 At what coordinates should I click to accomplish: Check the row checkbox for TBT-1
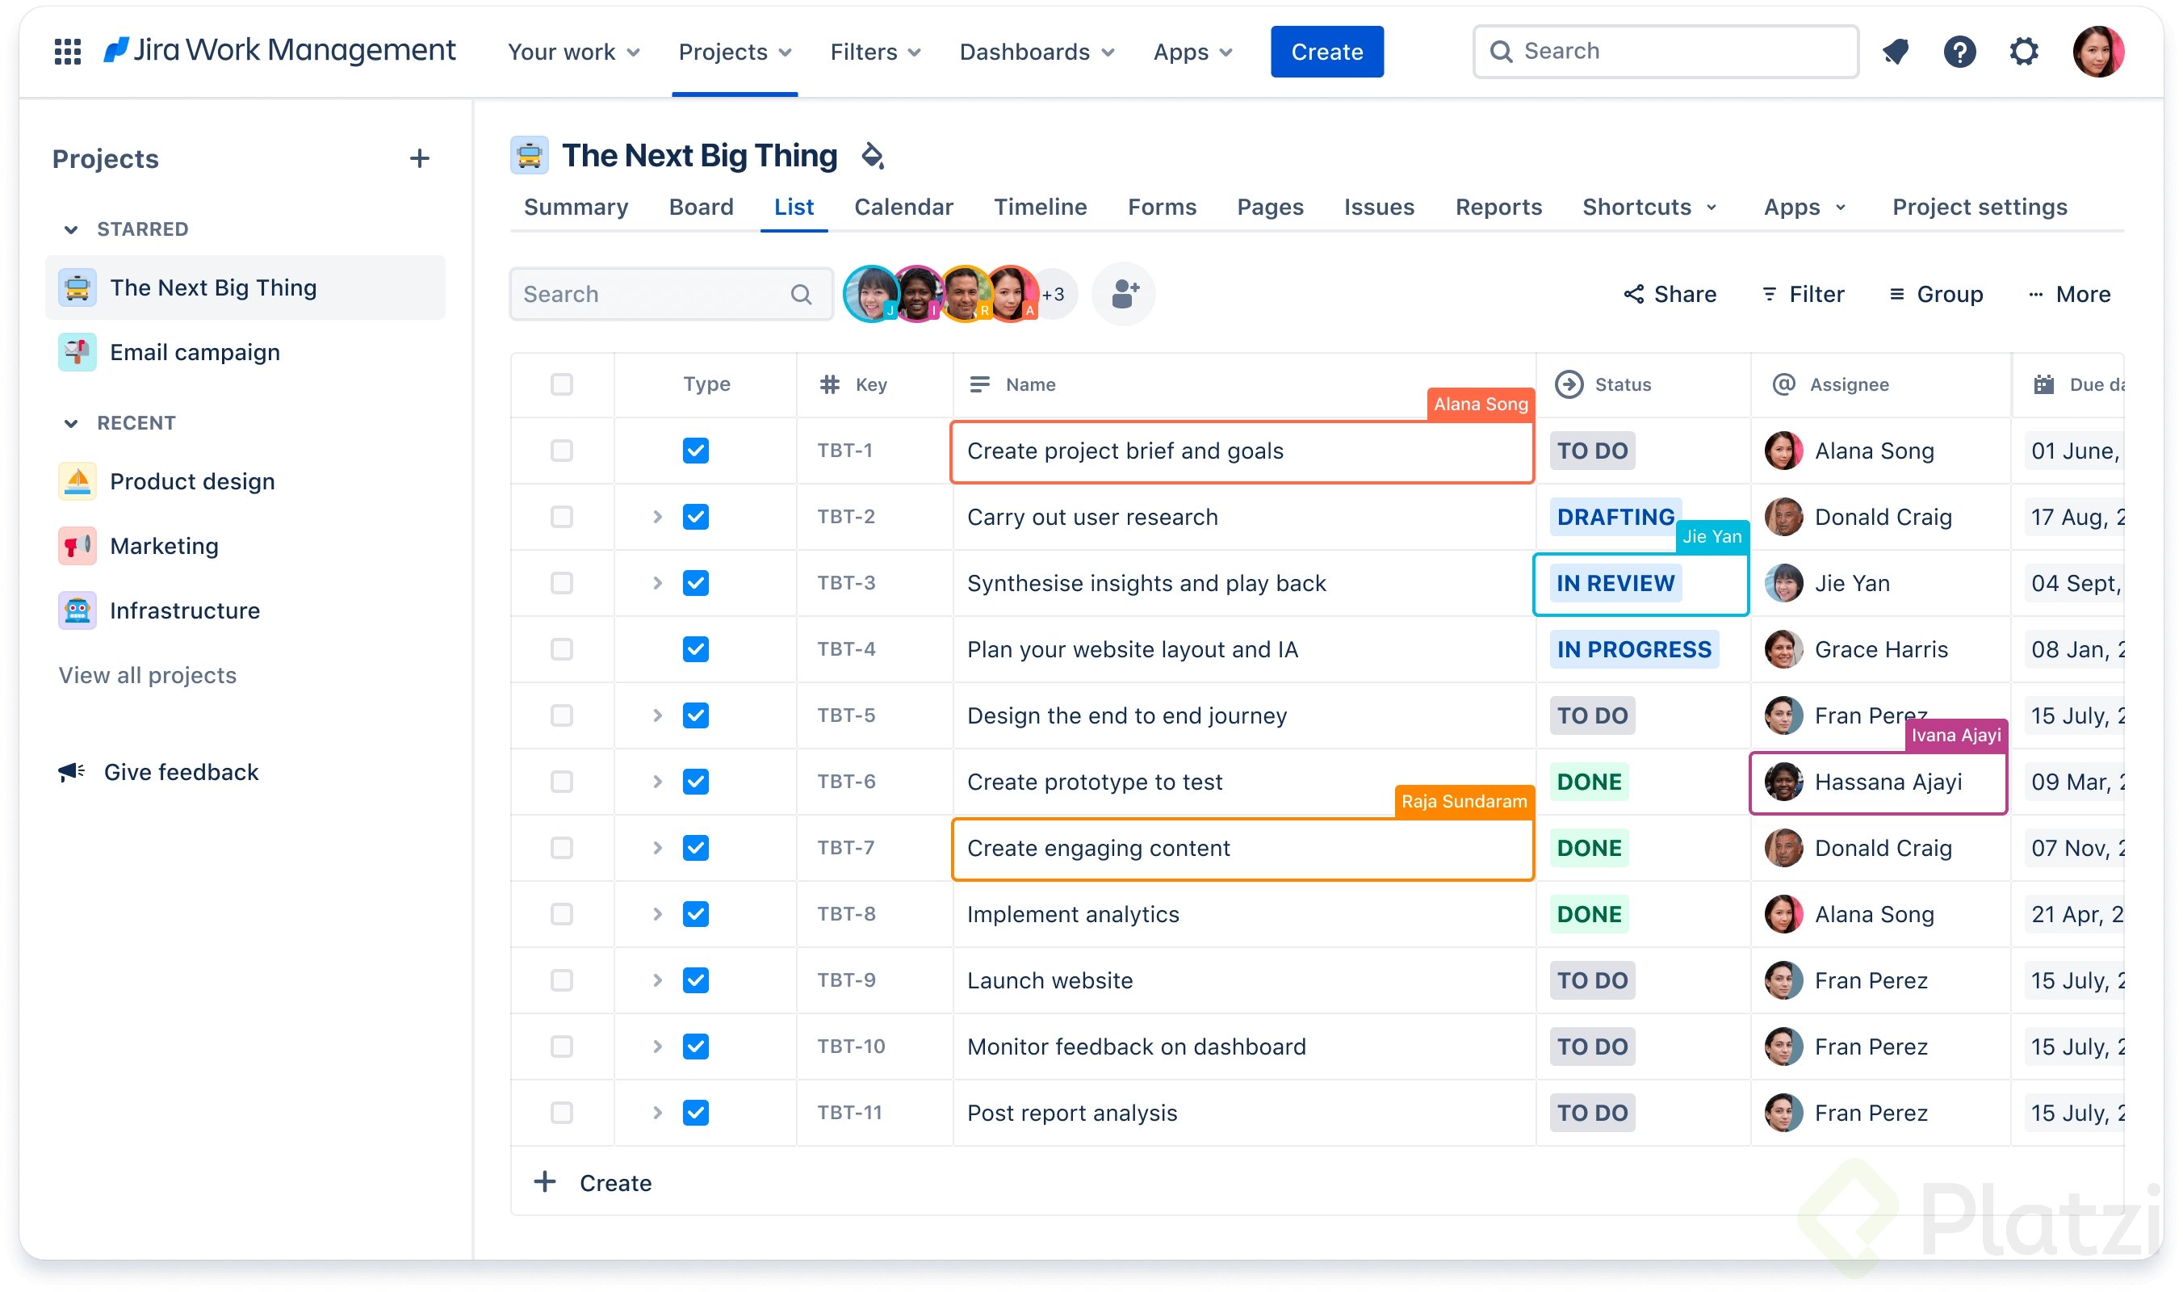[x=561, y=450]
